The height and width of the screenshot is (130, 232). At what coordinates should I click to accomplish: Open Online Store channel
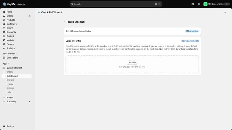pos(12,58)
